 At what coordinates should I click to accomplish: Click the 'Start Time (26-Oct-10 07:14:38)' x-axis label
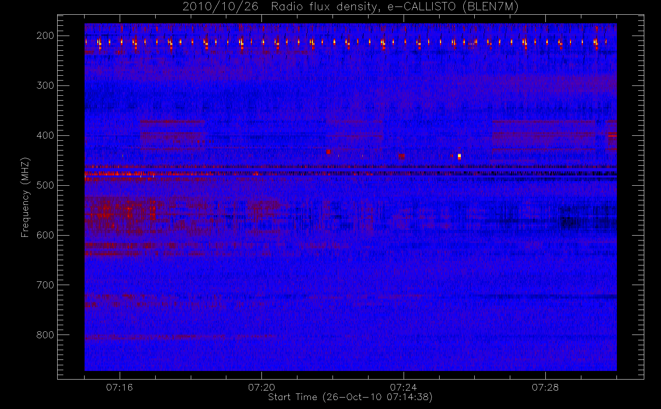[x=350, y=397]
